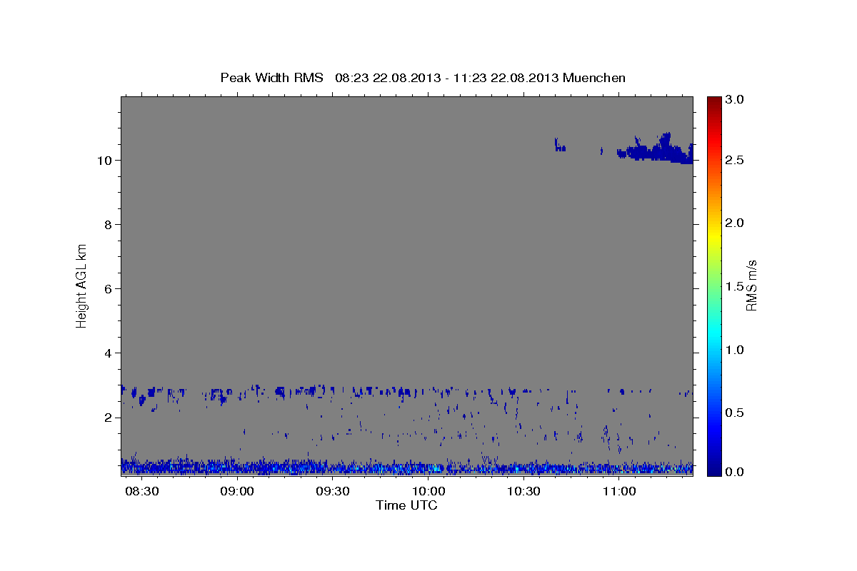Click the colorbar value 2.0
The image size is (857, 571).
(x=736, y=223)
